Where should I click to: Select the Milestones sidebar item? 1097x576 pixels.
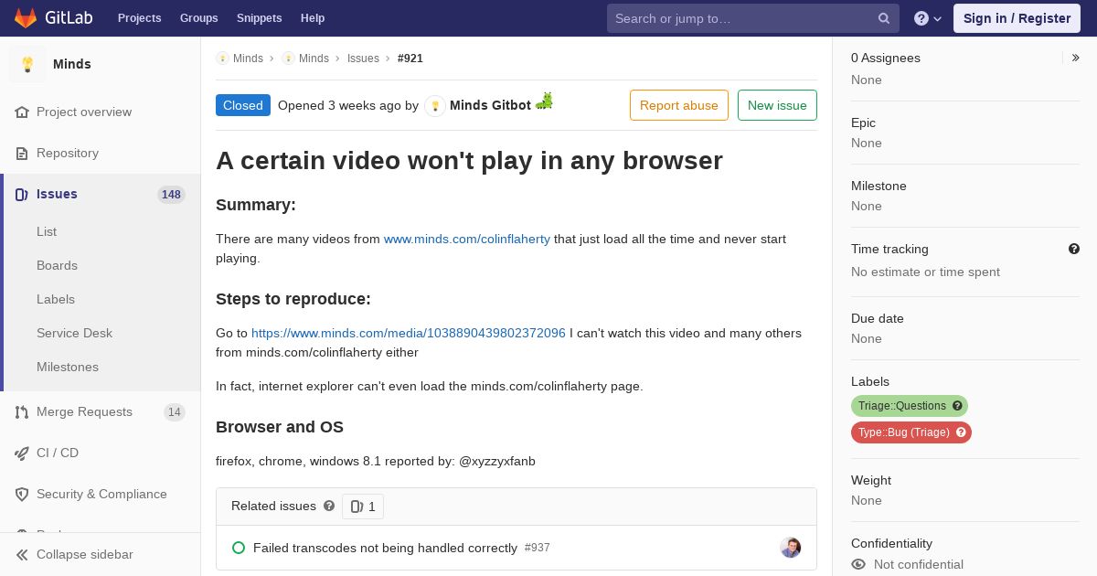68,368
